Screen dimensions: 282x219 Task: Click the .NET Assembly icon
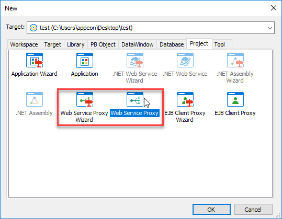point(35,99)
